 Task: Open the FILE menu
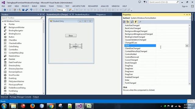(x=3, y=6)
